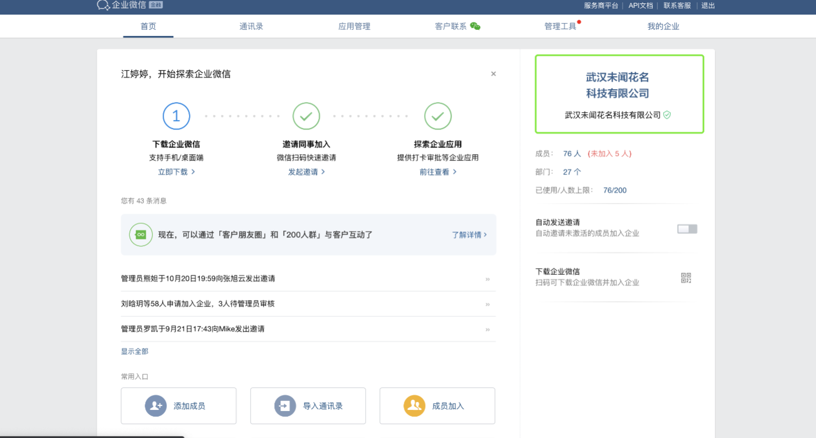Click the 导入通讯录 import icon
Screen dimensions: 816x438
[285, 406]
